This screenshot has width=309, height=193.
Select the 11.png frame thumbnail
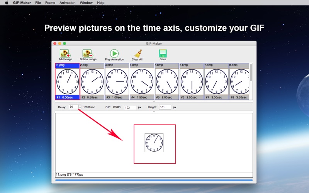pos(67,81)
